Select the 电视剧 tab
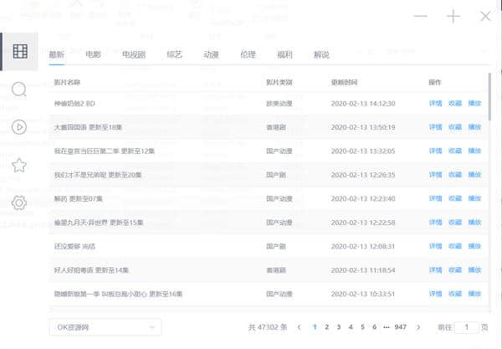The width and height of the screenshot is (502, 349). (134, 55)
